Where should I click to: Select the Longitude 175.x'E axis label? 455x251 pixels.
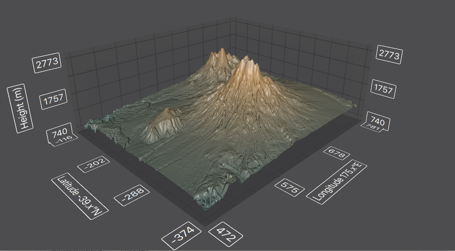click(337, 183)
